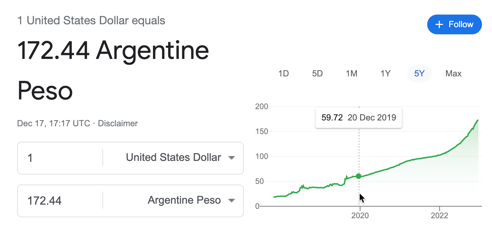
Task: Select the 5Y time range
Action: (x=419, y=73)
